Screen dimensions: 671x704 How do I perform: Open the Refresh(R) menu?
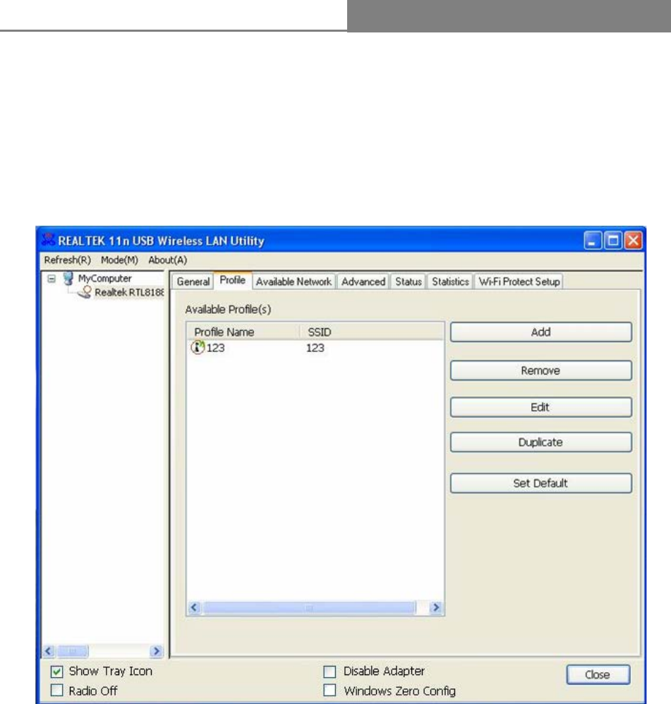point(67,260)
